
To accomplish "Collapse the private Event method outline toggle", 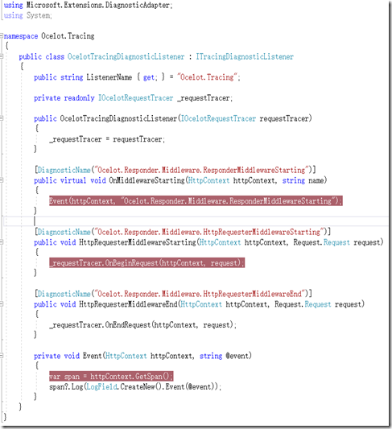I will click(2, 356).
